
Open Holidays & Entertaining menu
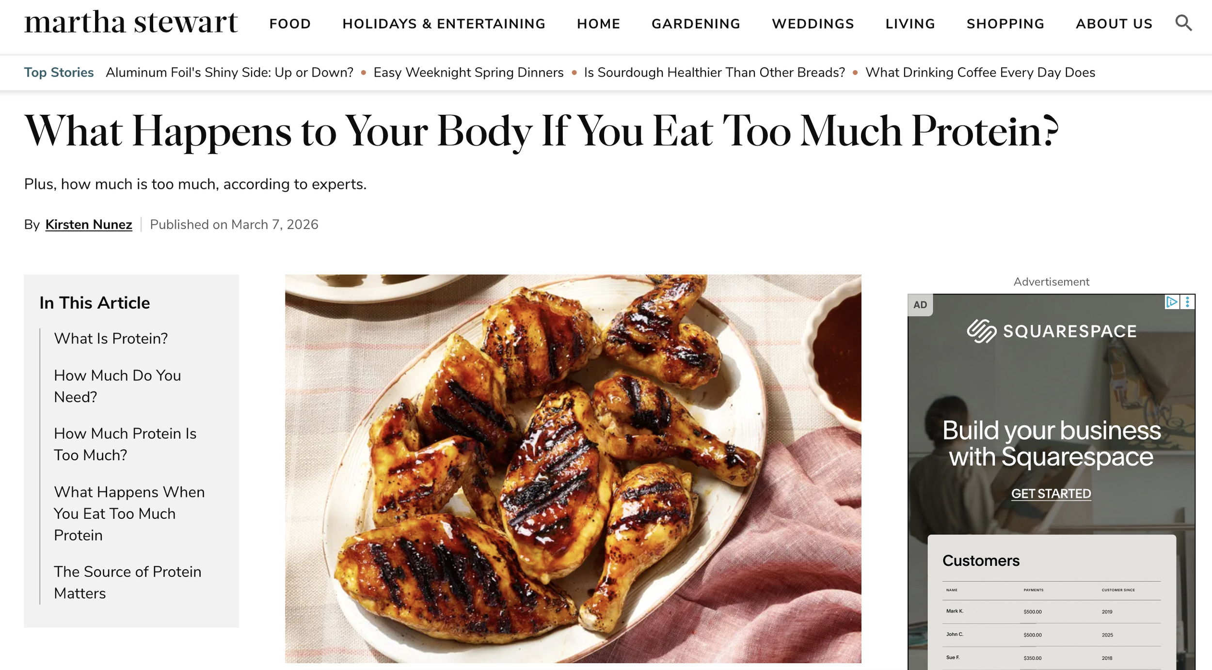point(444,24)
